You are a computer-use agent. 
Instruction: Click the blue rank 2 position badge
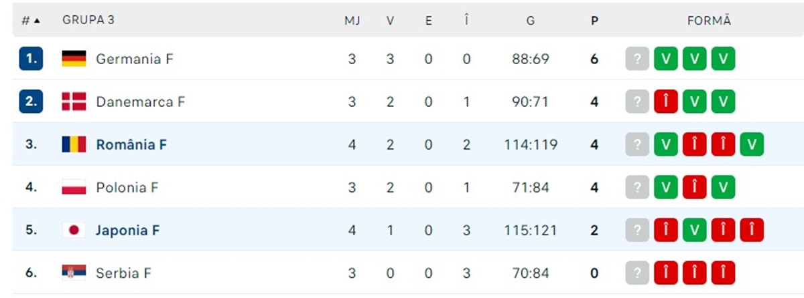point(31,102)
